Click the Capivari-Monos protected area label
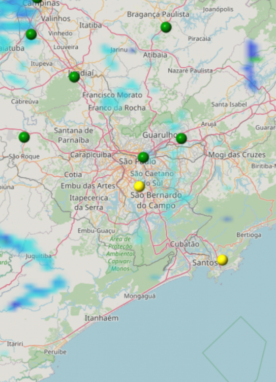The height and width of the screenshot is (382, 276). click(x=120, y=254)
